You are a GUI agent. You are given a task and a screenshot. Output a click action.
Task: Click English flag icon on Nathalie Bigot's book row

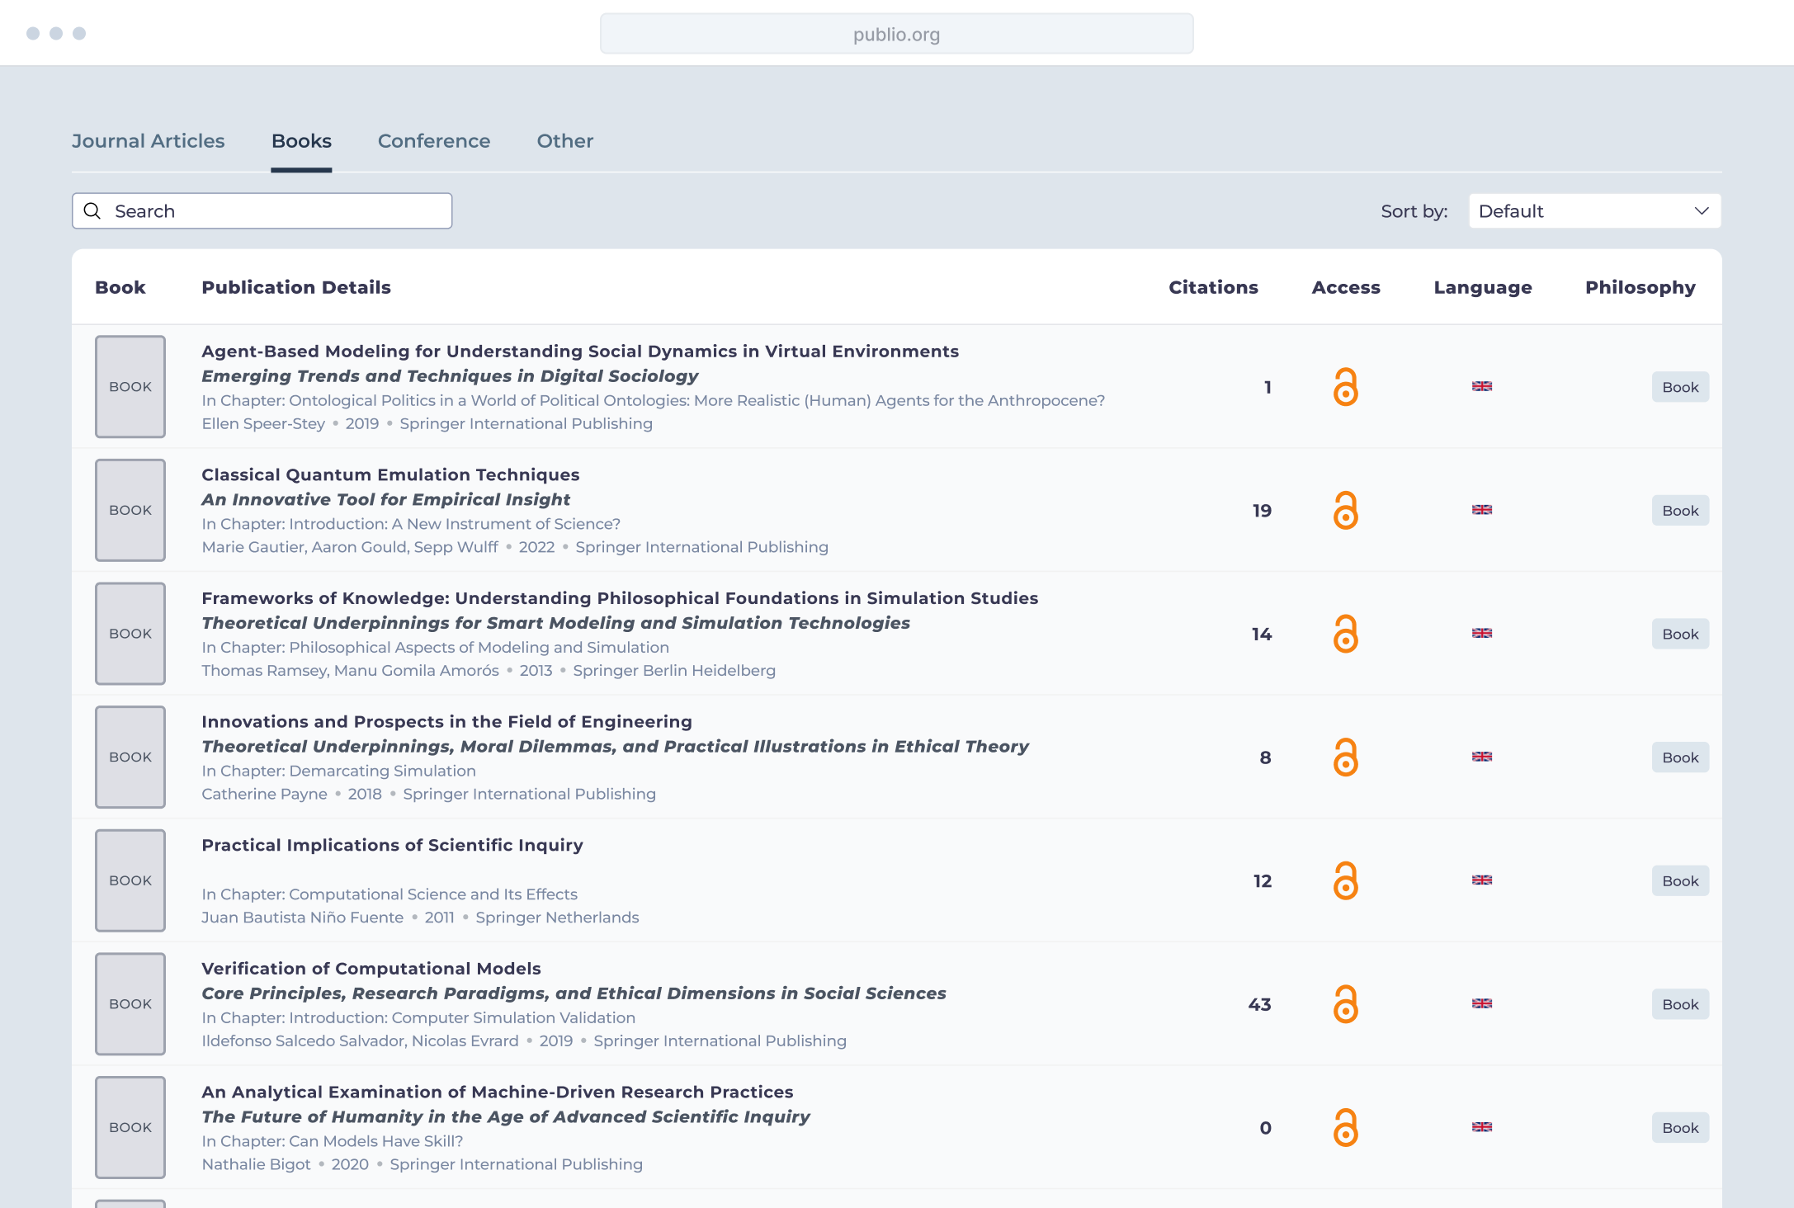pyautogui.click(x=1481, y=1127)
